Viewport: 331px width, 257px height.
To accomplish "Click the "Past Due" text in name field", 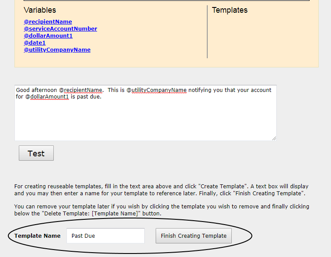I will pyautogui.click(x=83, y=236).
